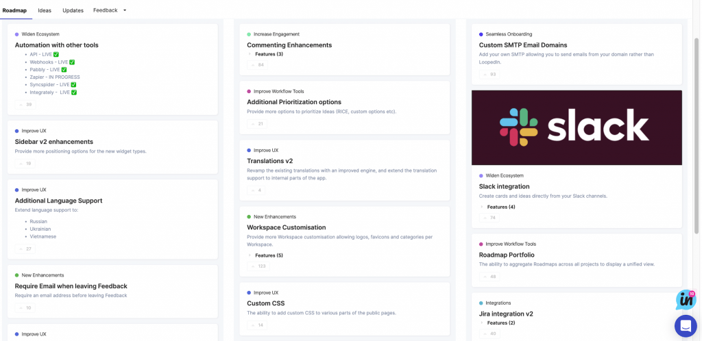Upvote Roadmap Portfolio card
The width and height of the screenshot is (702, 341).
point(489,277)
